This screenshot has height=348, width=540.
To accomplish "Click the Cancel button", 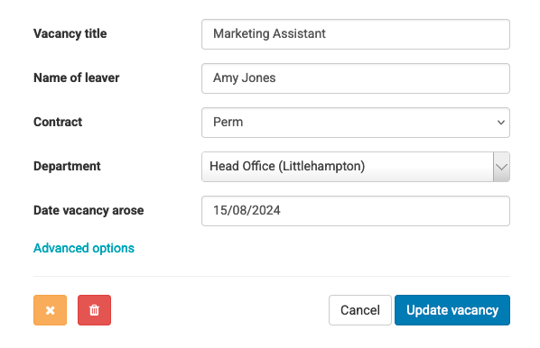I will point(360,310).
